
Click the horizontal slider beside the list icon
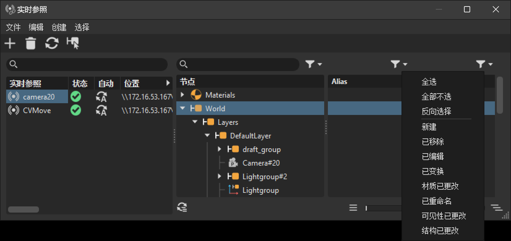tap(384, 208)
